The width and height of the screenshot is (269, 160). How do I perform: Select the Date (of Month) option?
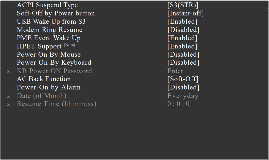pos(42,96)
